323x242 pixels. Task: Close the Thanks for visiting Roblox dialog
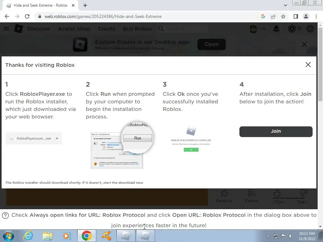tap(308, 65)
